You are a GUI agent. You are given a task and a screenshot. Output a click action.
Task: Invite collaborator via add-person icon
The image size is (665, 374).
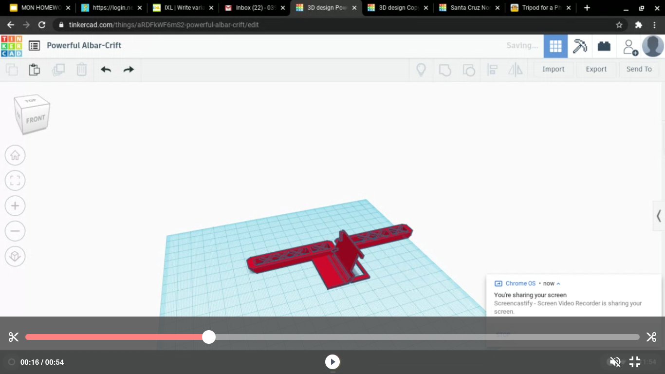[x=629, y=47]
